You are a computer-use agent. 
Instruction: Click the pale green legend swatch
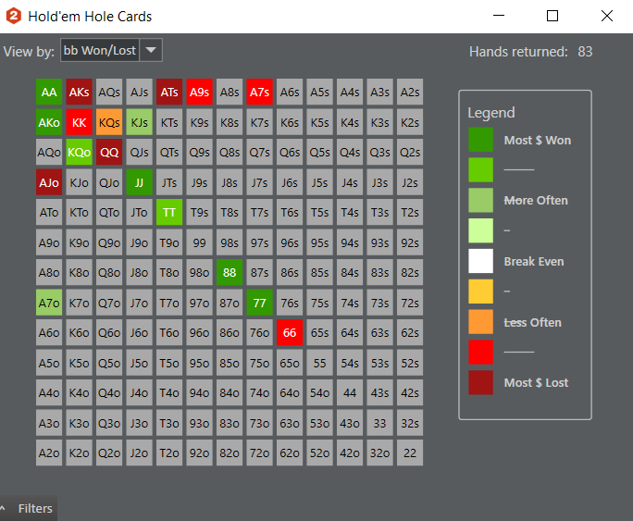(x=481, y=230)
